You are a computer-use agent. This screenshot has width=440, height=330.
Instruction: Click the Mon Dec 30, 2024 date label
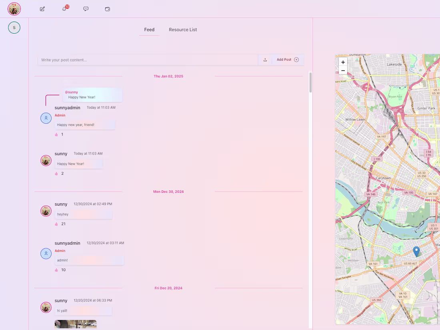pos(168,192)
